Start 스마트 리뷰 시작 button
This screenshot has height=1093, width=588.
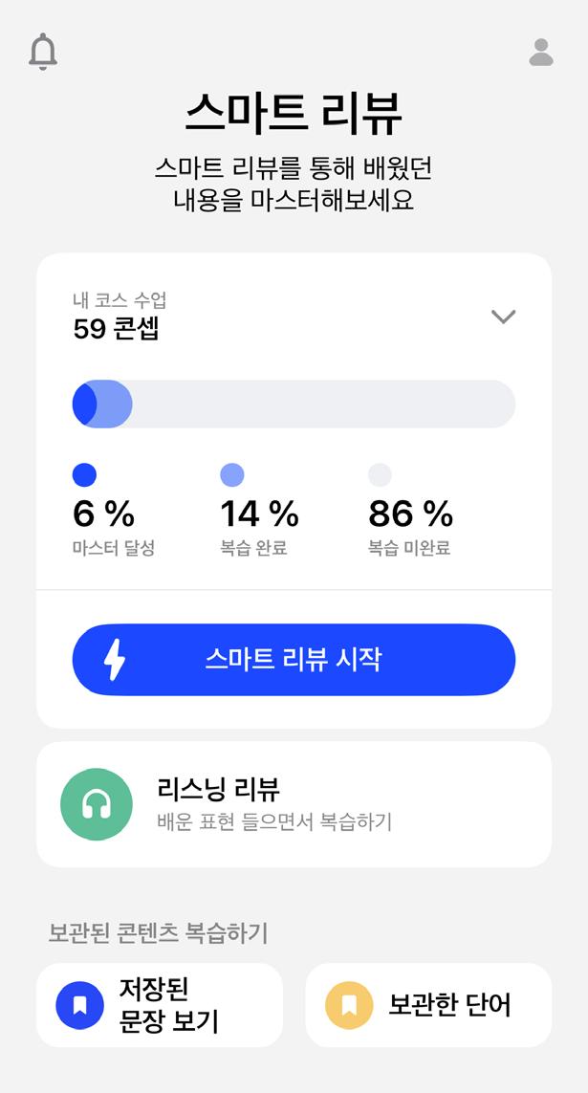coord(294,659)
